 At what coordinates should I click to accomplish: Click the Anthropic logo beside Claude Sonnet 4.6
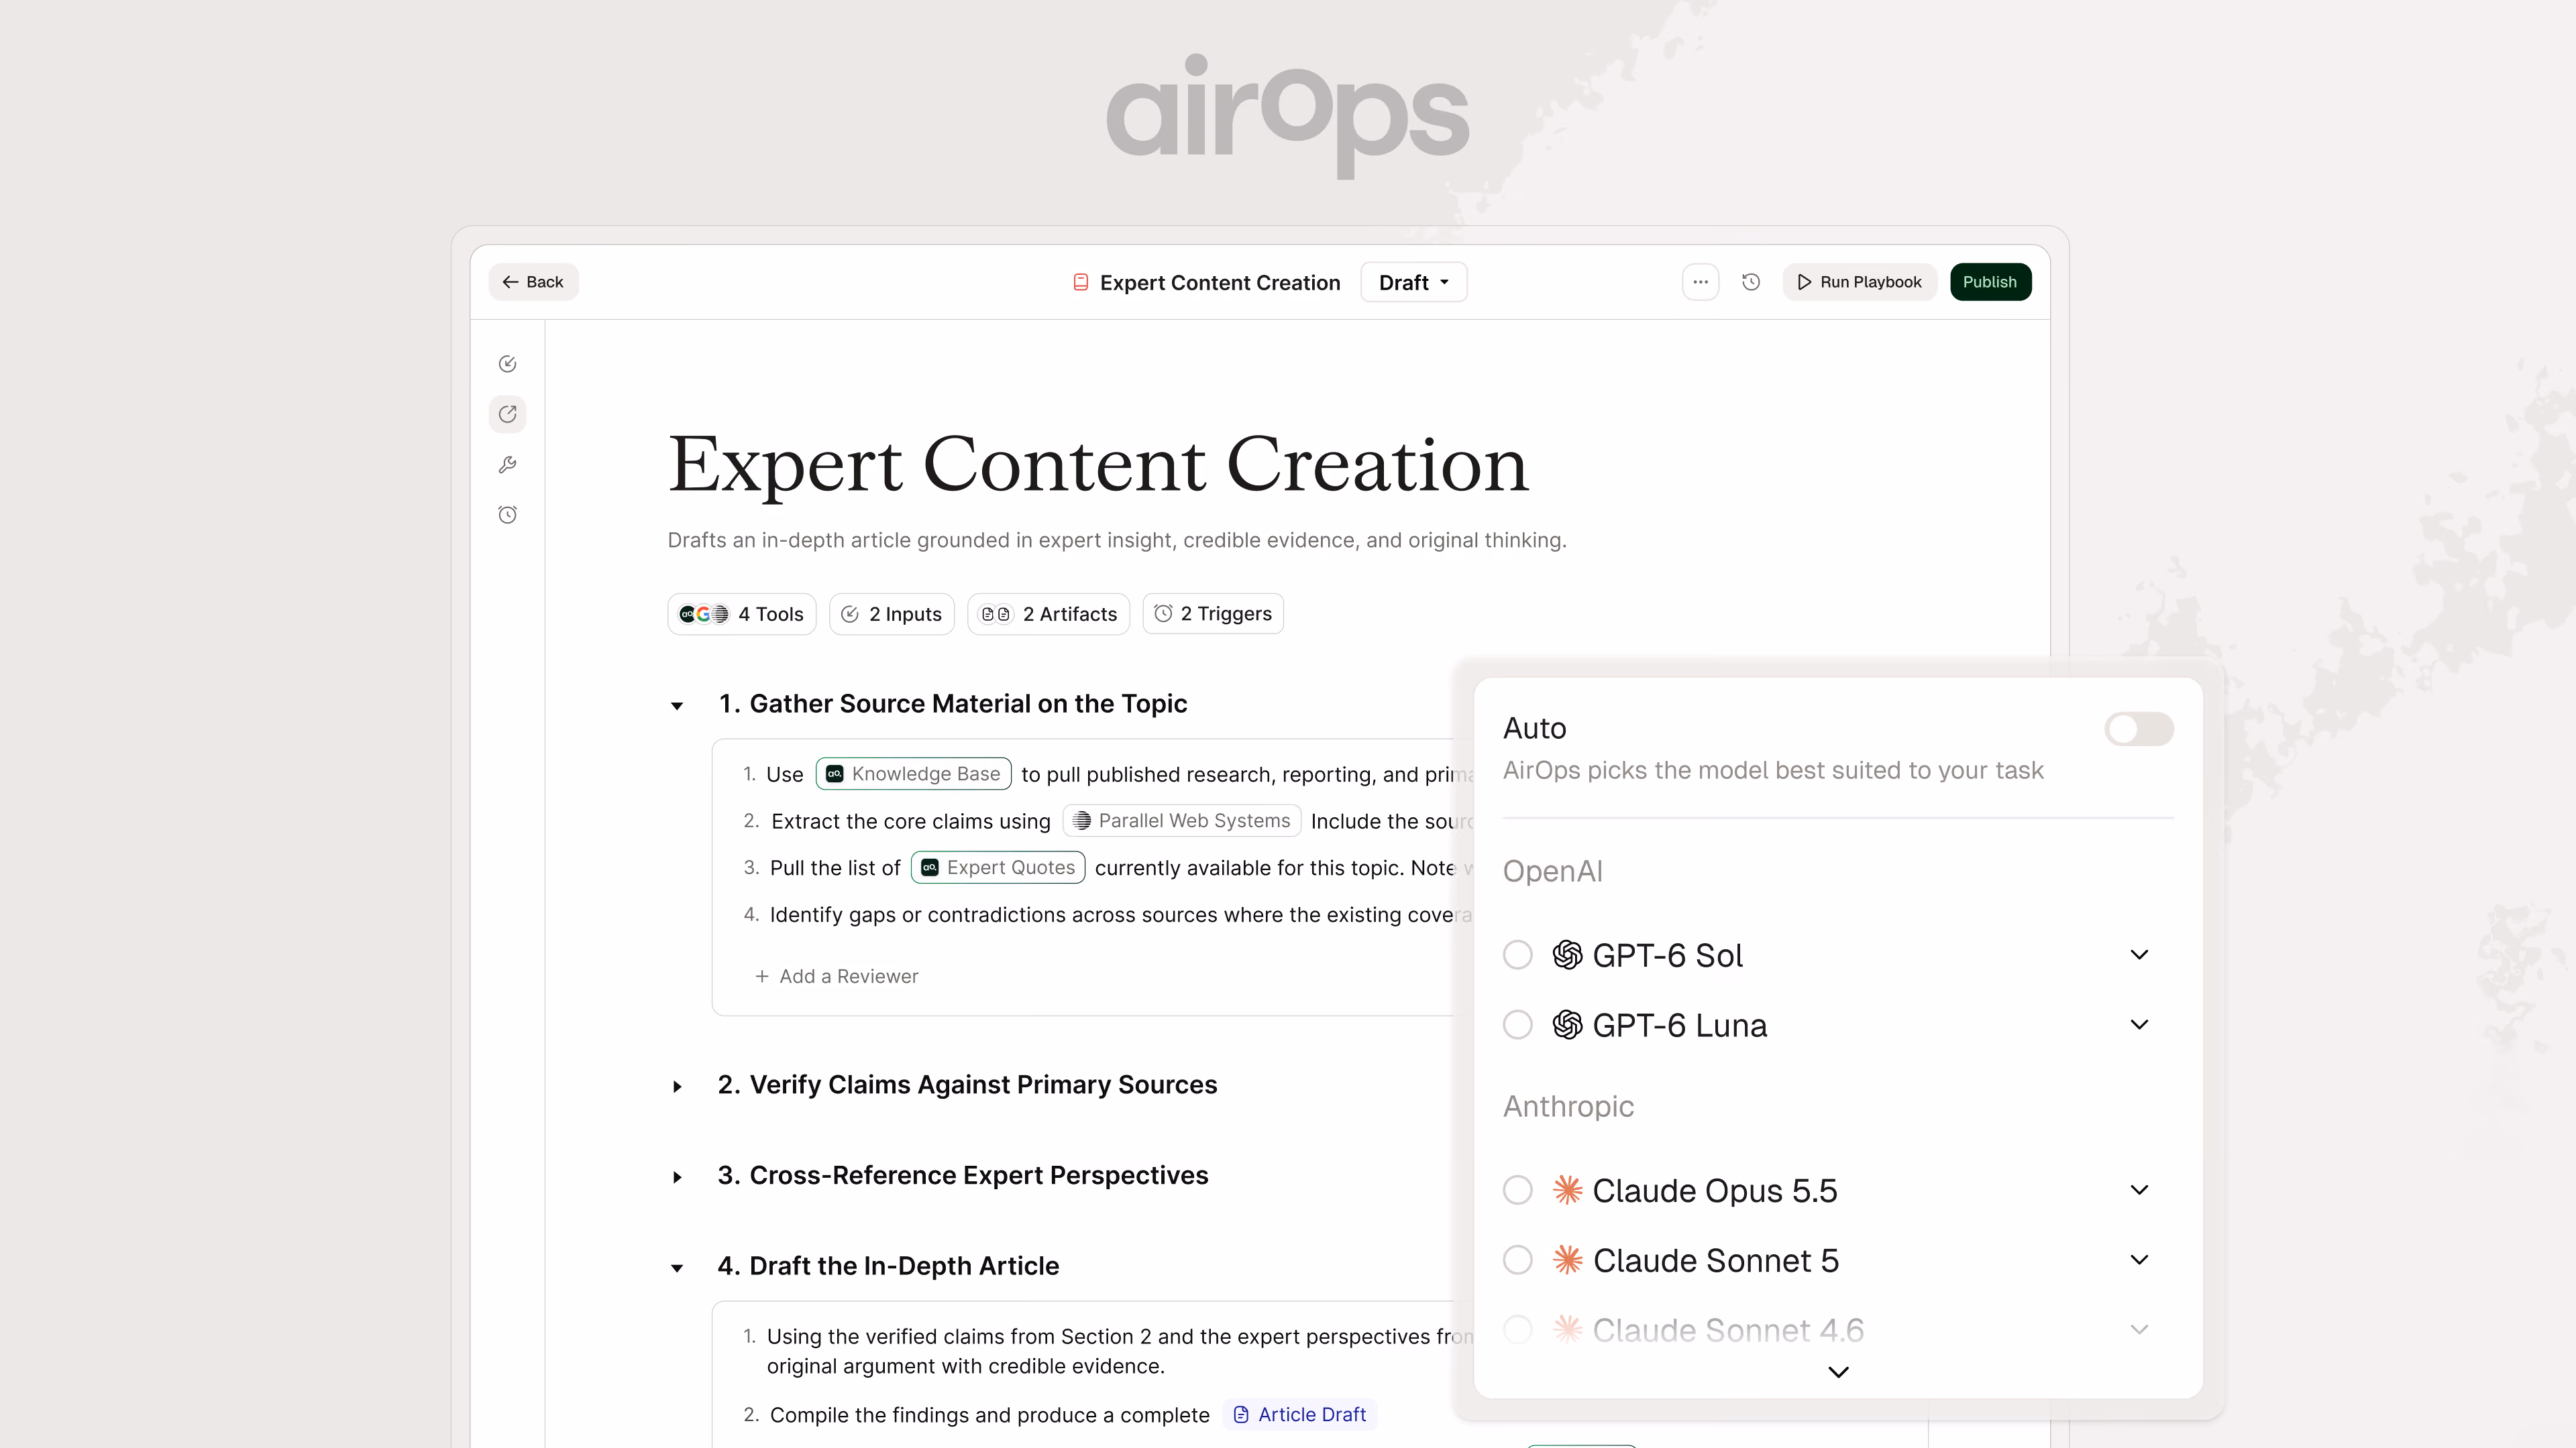1567,1329
